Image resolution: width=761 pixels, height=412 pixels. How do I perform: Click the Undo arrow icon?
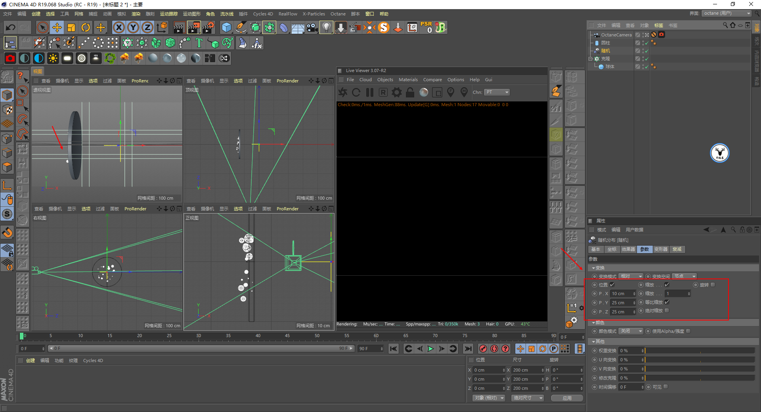[11, 27]
